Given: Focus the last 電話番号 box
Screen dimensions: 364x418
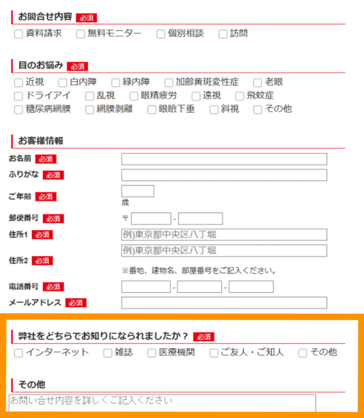Looking at the screenshot, I should tap(251, 287).
